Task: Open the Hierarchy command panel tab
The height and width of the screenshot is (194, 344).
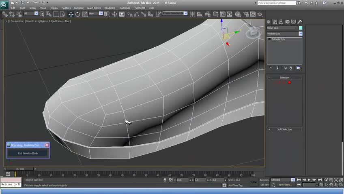Action: tap(281, 22)
